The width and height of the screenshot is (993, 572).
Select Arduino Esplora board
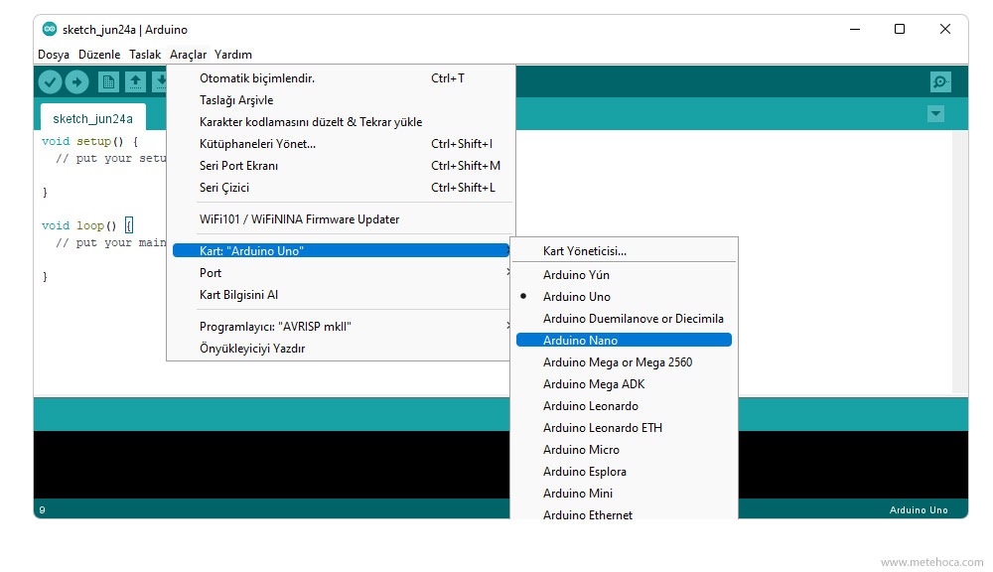click(x=624, y=472)
